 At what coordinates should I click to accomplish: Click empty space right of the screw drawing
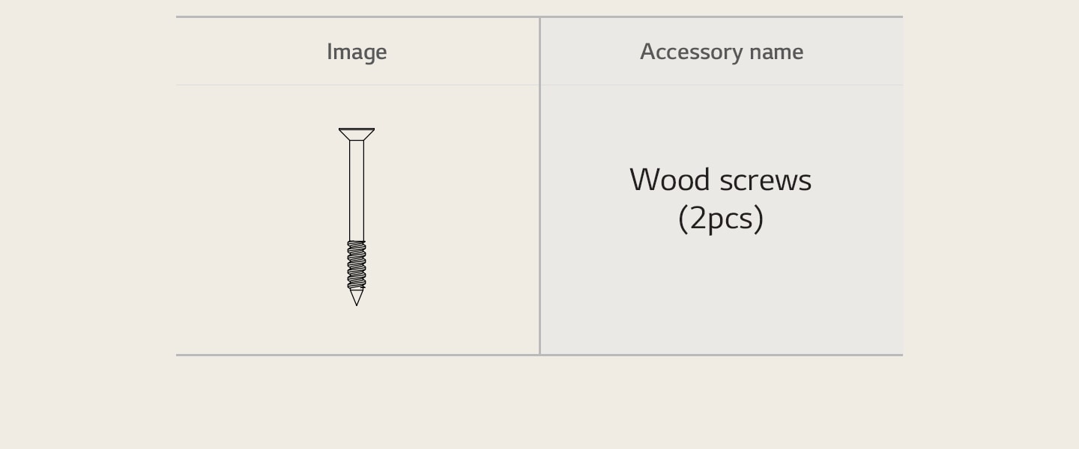[457, 217]
